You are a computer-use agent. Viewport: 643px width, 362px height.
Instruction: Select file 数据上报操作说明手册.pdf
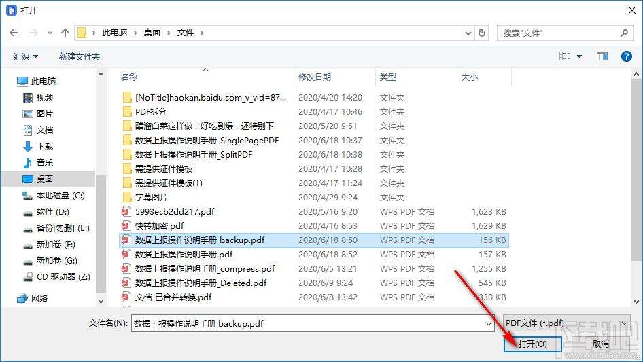184,255
